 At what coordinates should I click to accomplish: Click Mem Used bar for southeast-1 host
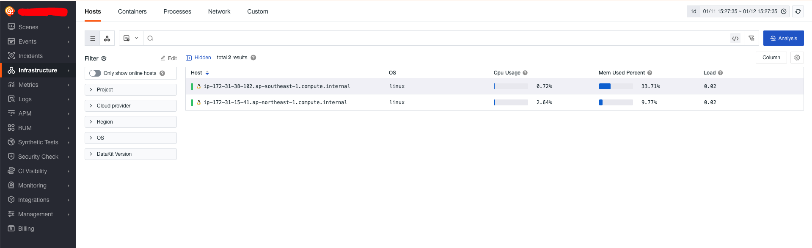point(616,86)
